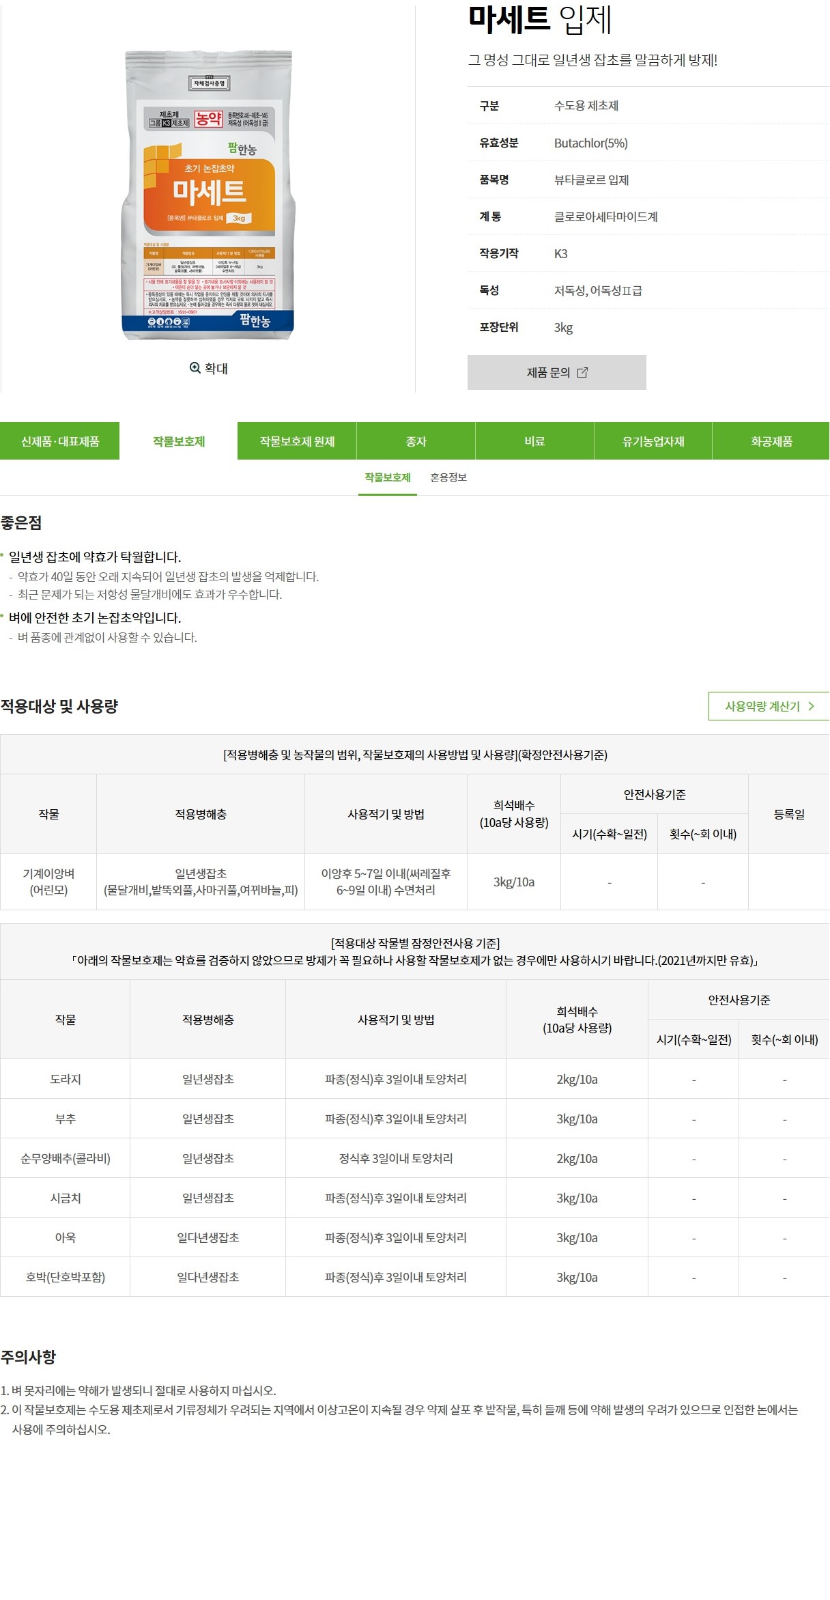Click the 정식후 3일이내 토양처리 cell
The height and width of the screenshot is (1600, 830).
point(396,1158)
